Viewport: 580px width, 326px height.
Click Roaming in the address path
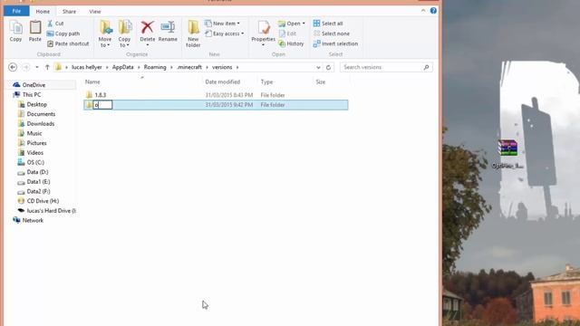click(x=155, y=67)
